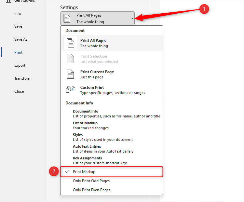This screenshot has width=244, height=202.
Task: Enable Only Print Odd Pages
Action: [91, 181]
